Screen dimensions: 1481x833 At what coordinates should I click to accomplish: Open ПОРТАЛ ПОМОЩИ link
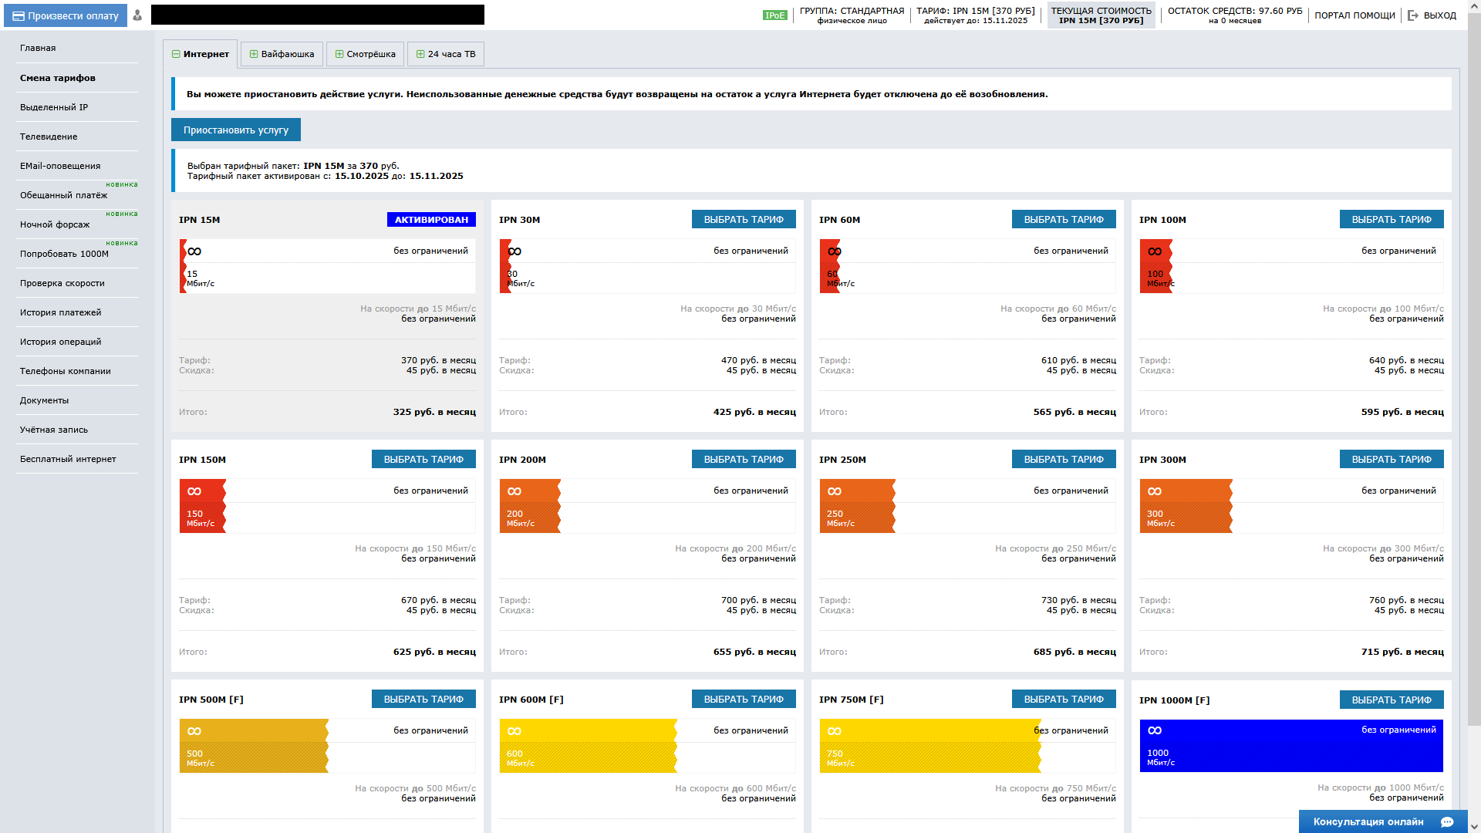click(x=1354, y=15)
